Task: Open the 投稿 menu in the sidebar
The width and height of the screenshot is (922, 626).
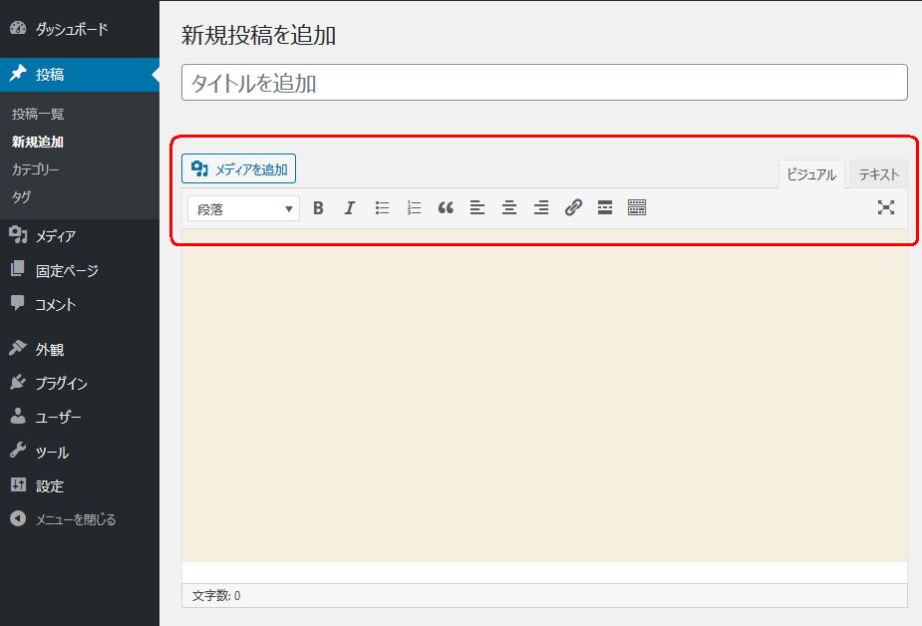Action: click(x=80, y=75)
